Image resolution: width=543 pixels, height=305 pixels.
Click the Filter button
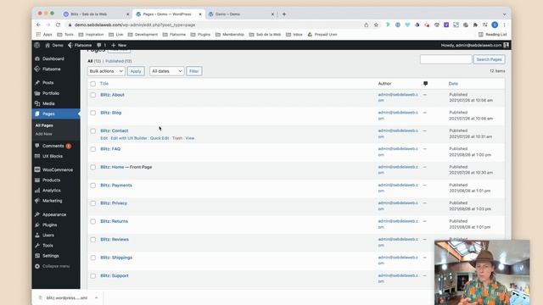pos(194,71)
